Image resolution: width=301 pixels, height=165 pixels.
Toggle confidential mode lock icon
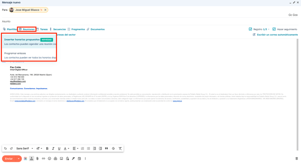[x=67, y=159]
